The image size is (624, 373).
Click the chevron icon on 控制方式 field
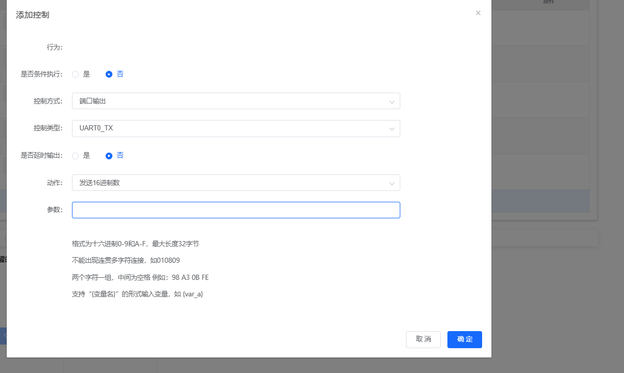click(392, 101)
